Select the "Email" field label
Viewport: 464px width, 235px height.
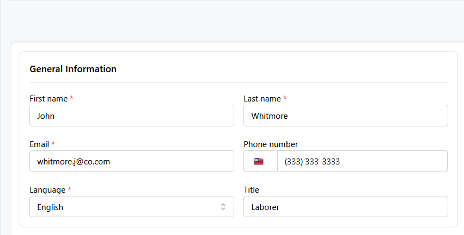pos(39,144)
